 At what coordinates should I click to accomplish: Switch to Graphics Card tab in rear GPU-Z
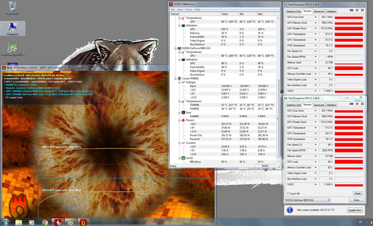pyautogui.click(x=294, y=11)
